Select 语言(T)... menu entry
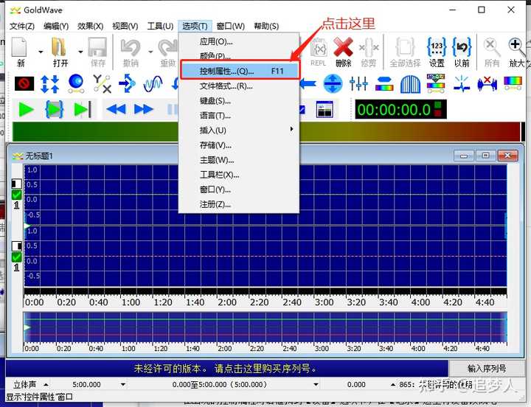Viewport: 531px width, 407px height. tap(239, 116)
